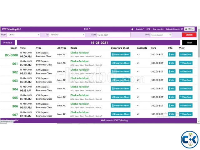This screenshot has width=200, height=150.
Task: Expand View Seat for coach 901
Action: point(186,63)
